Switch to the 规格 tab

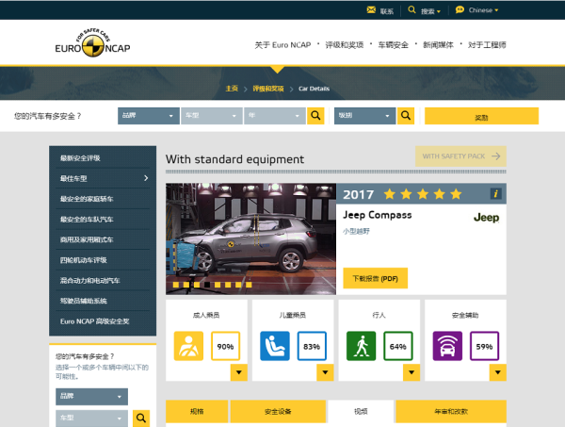[197, 411]
